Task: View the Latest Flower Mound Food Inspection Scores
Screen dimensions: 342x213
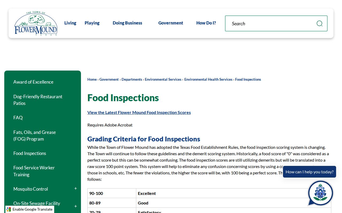Action: (139, 112)
